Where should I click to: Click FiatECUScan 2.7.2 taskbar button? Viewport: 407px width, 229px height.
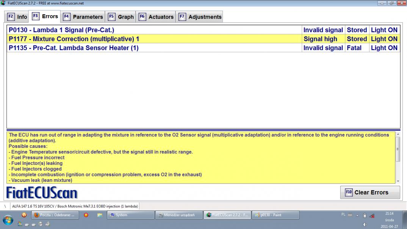click(227, 215)
